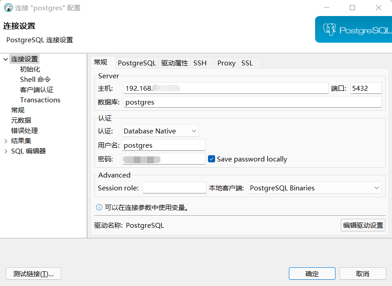Image resolution: width=392 pixels, height=286 pixels.
Task: Click the 端口 port input field
Action: point(365,88)
